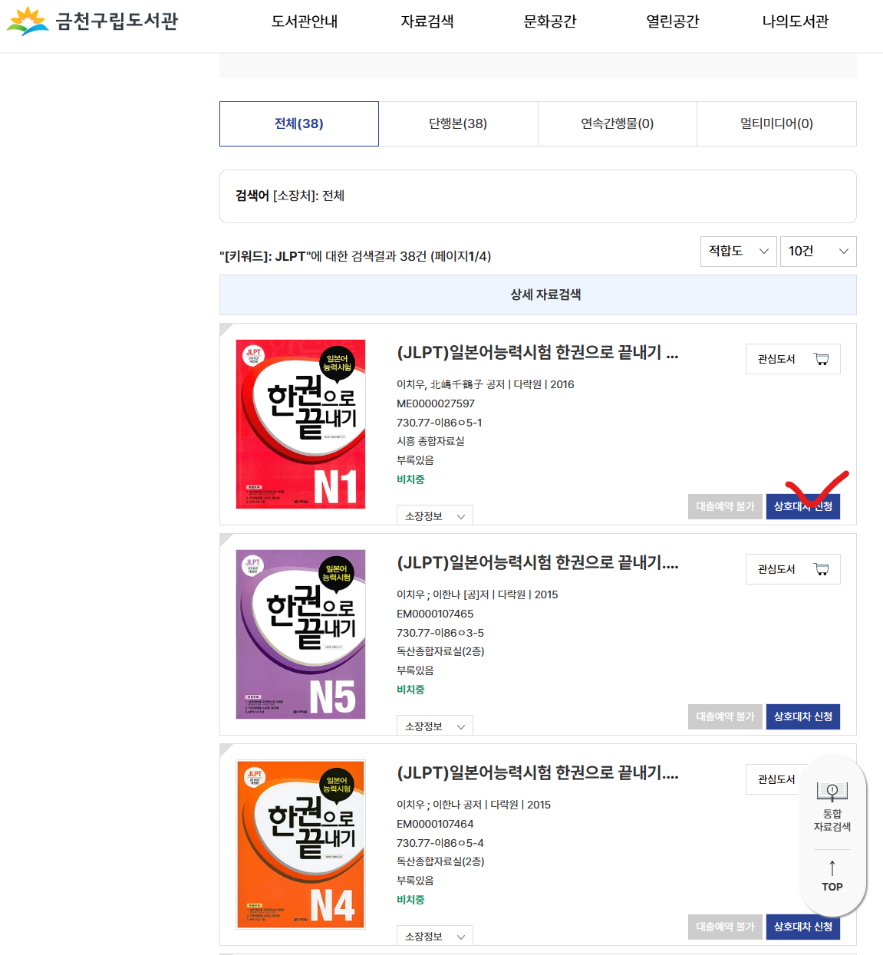Click registration number ME0000027597
Screen dimensions: 883x955
click(436, 403)
